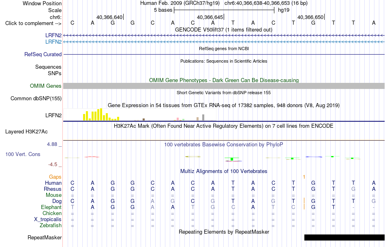Screen dimensions: 385x247
Task: Click the window position chr6:40,366,638-40,366,653 text
Action: click(266, 3)
